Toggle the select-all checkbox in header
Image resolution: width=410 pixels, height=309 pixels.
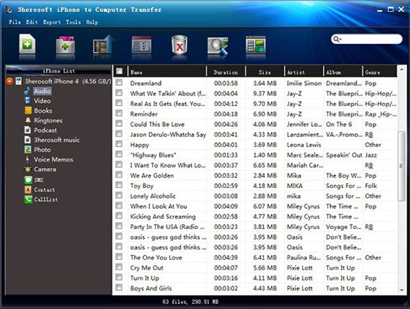point(119,71)
